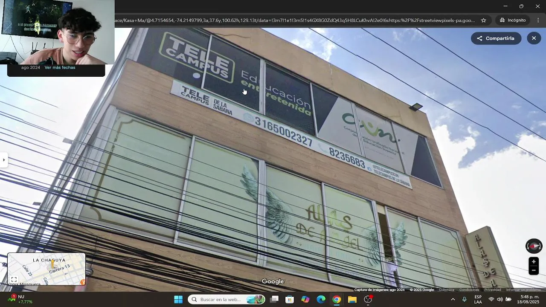Open the Incógnito profile indicator
The image size is (546, 307).
coord(513,20)
